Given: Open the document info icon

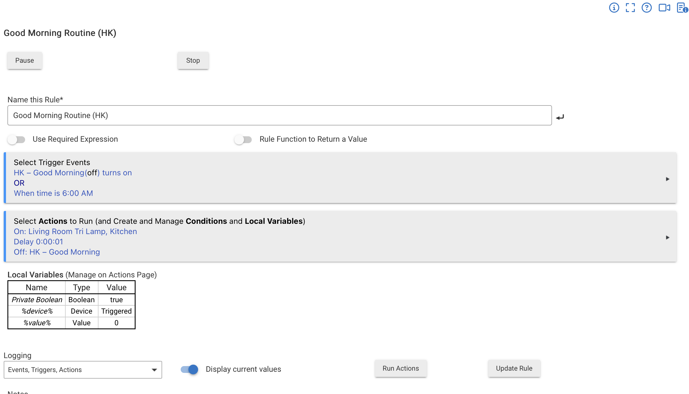Looking at the screenshot, I should [682, 8].
